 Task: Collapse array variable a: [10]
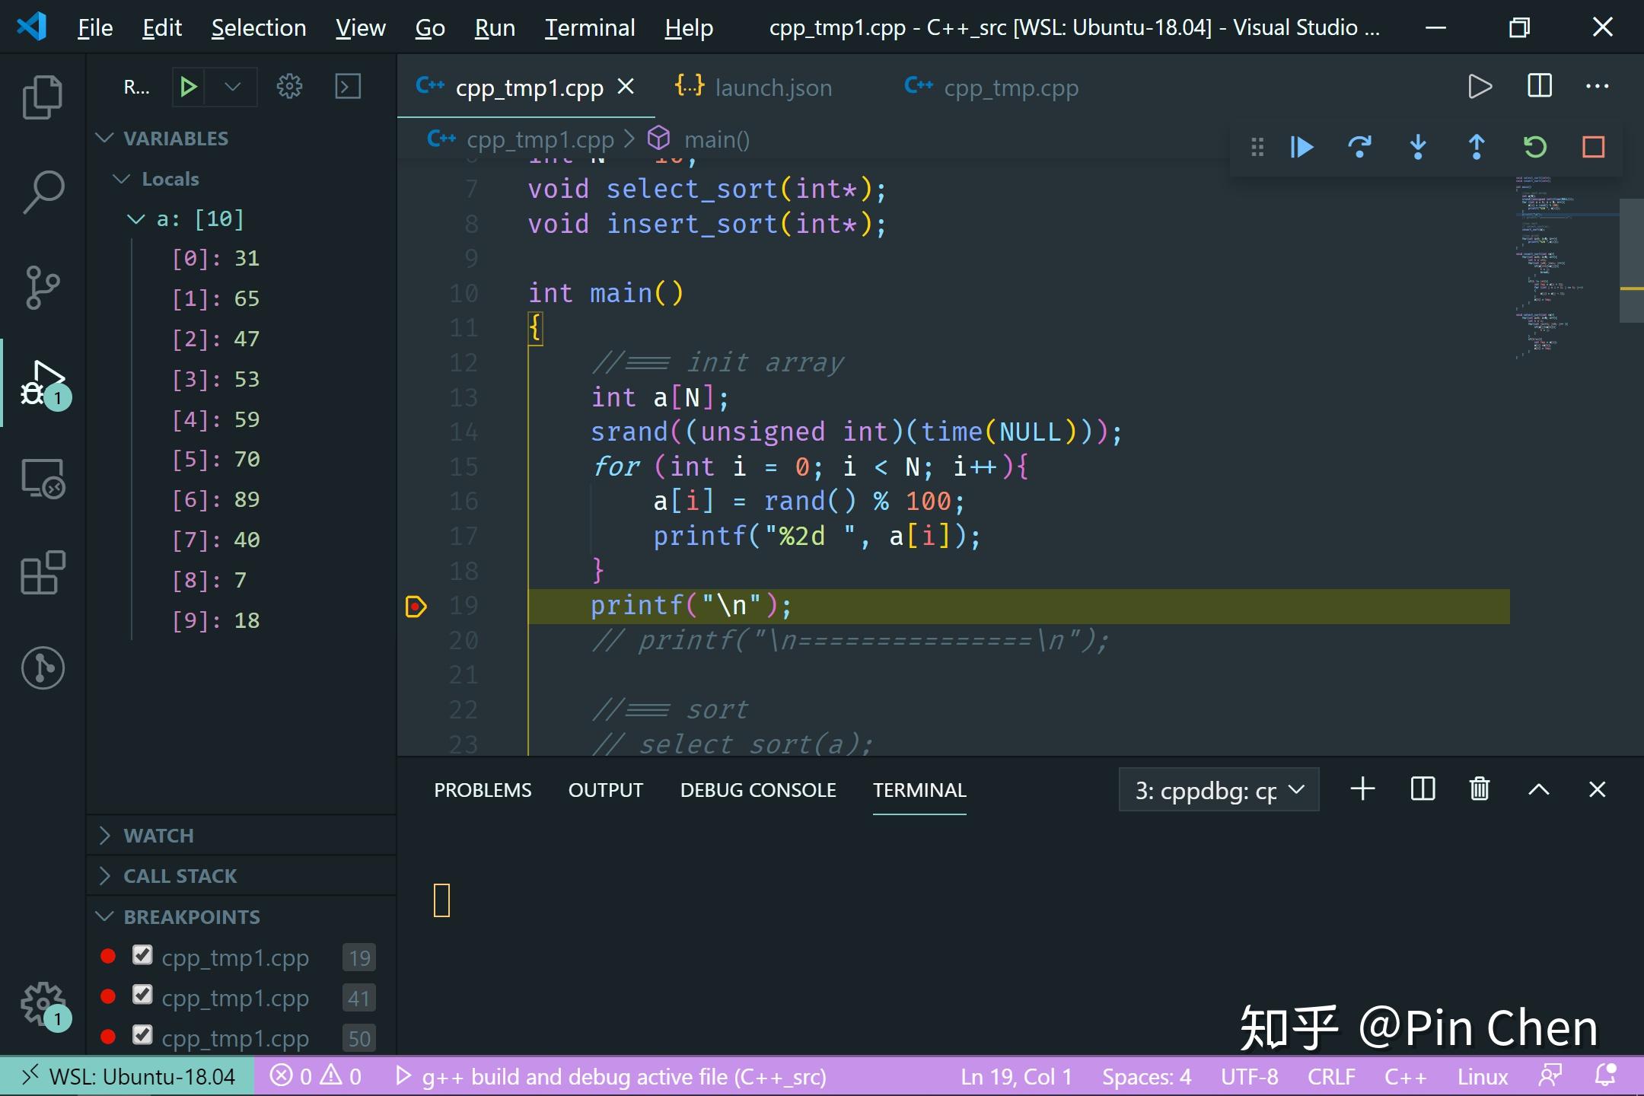(x=136, y=219)
